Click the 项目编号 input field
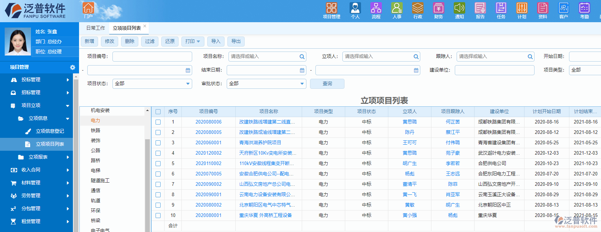601x232 pixels. click(x=152, y=57)
